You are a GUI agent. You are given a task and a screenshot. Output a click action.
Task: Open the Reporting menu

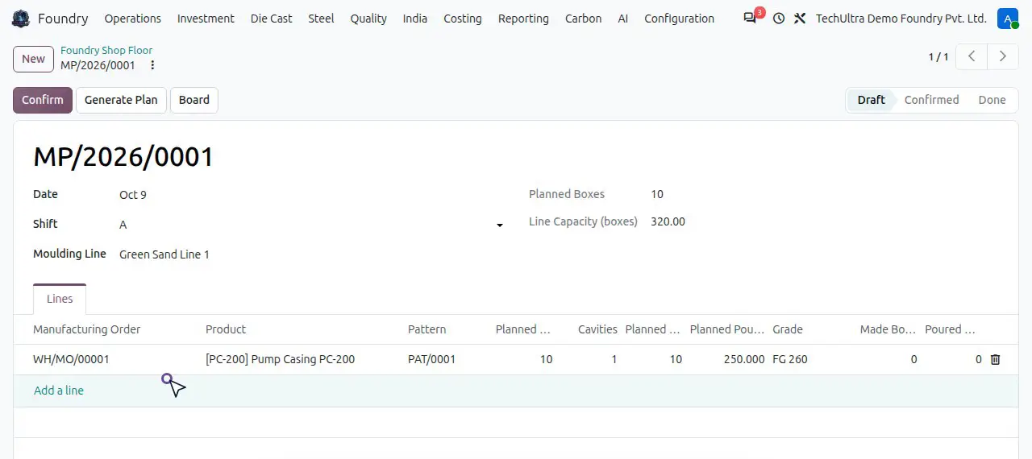523,19
